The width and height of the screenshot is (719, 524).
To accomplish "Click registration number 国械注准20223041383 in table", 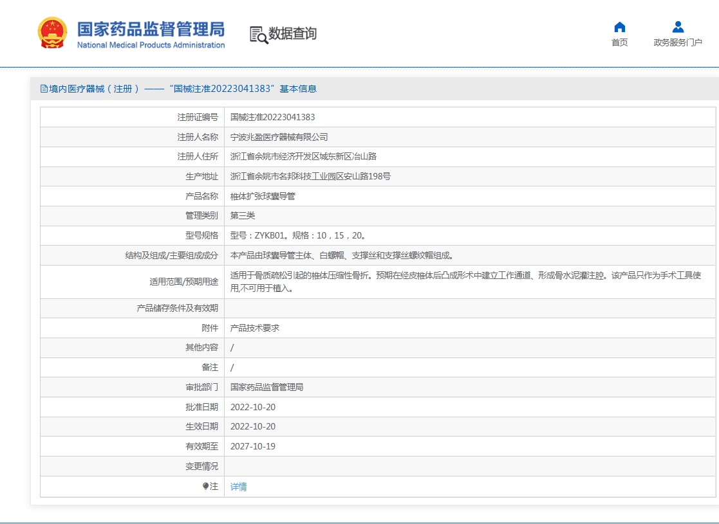I will [272, 117].
